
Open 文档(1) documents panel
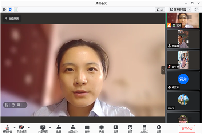pyautogui.click(x=144, y=129)
